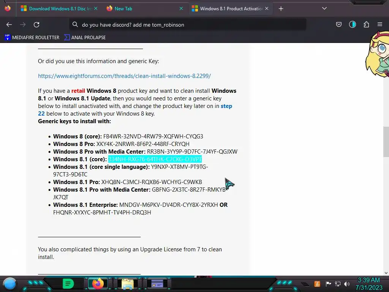This screenshot has width=389, height=292.
Task: Open the MEDIAFIRE ROULETTER bookmark
Action: pos(32,38)
